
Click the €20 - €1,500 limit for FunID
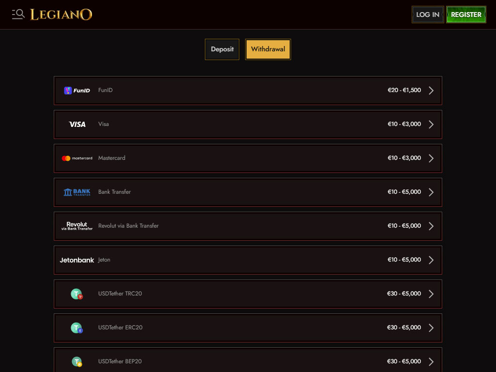click(404, 90)
